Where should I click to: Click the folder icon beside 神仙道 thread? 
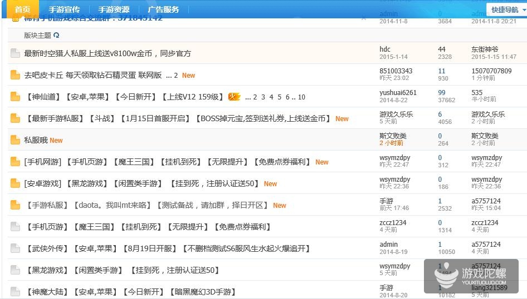coord(15,97)
